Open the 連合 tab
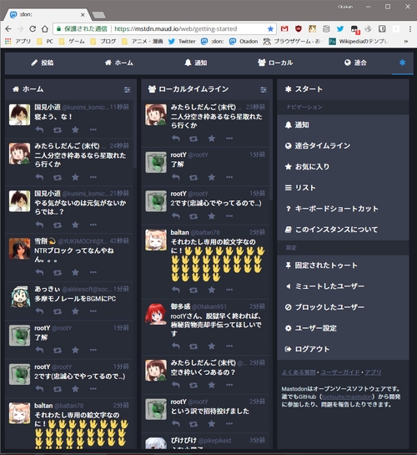The image size is (417, 455). [355, 63]
